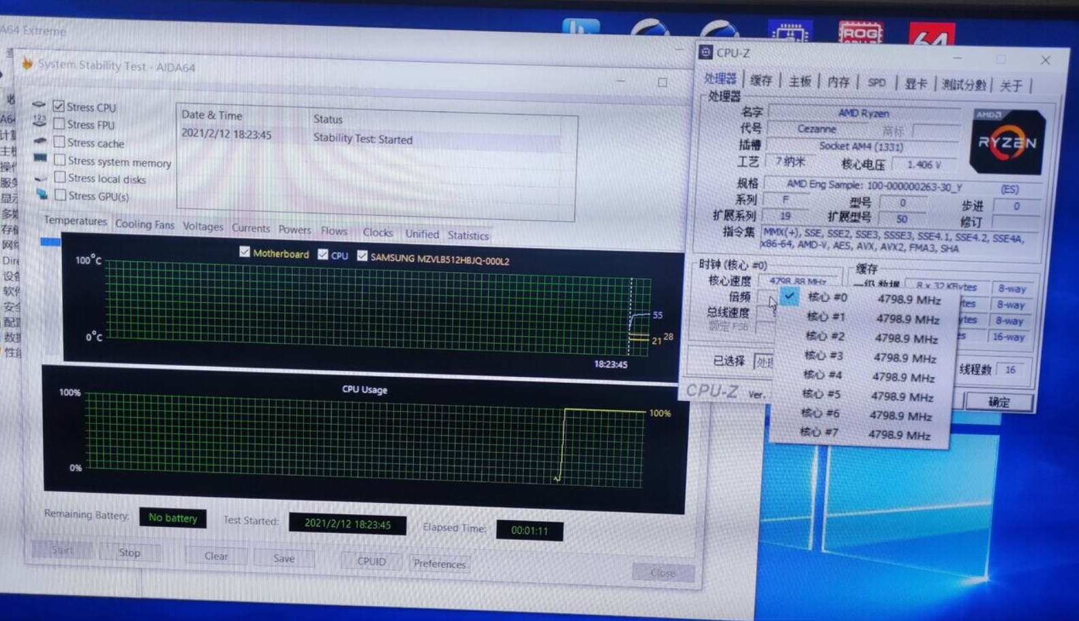The image size is (1079, 621).
Task: Select CPU-Z 处理器 tab
Action: pyautogui.click(x=720, y=79)
